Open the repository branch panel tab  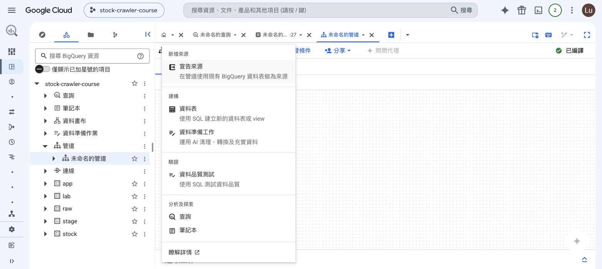point(115,35)
